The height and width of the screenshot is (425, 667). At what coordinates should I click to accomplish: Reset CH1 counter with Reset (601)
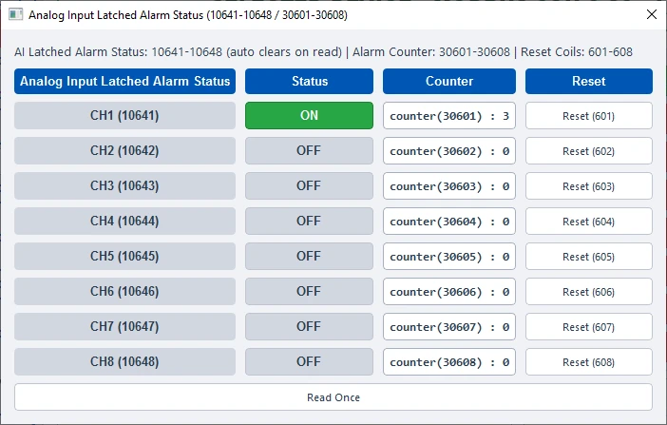589,115
